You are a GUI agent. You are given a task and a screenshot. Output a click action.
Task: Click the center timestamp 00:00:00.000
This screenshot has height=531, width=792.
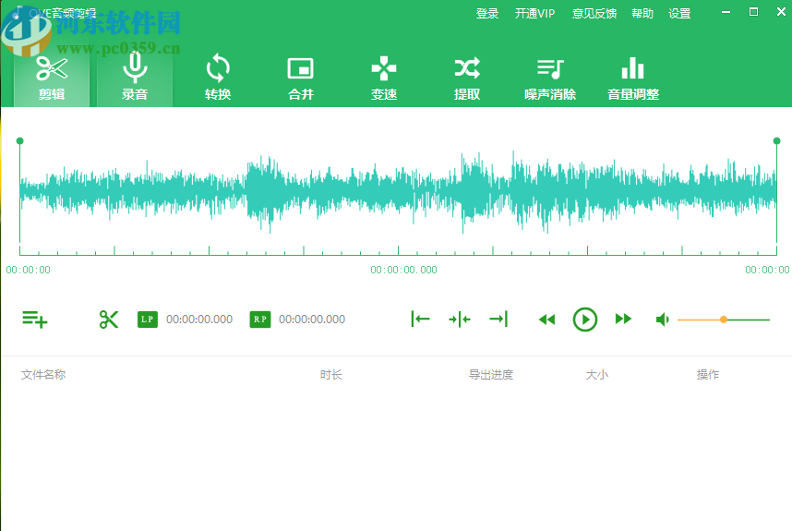point(403,270)
